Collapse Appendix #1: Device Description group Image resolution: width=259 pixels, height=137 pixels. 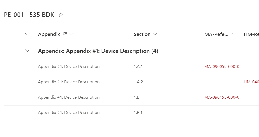[x=27, y=51]
